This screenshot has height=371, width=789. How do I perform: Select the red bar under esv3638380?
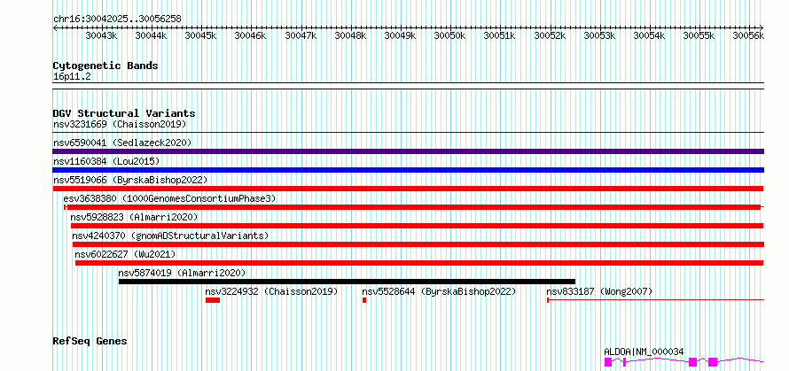[414, 207]
